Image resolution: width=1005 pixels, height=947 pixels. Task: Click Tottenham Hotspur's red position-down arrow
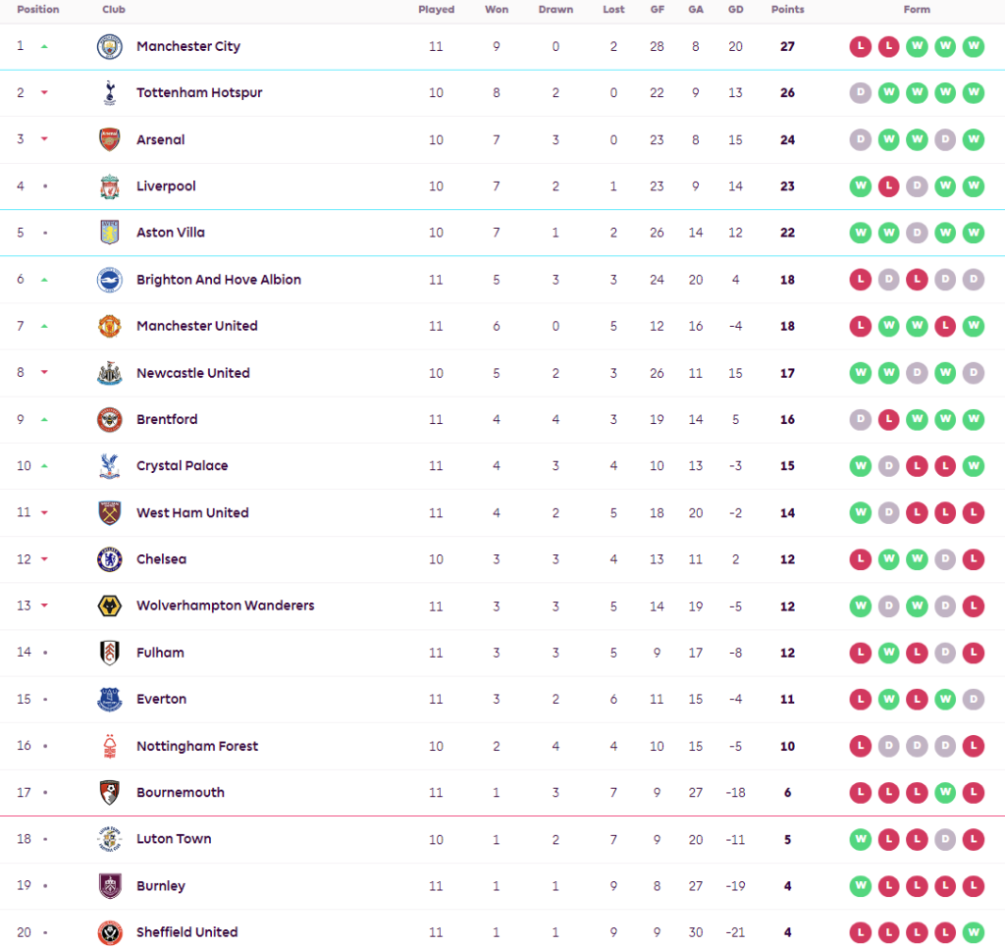pos(44,93)
